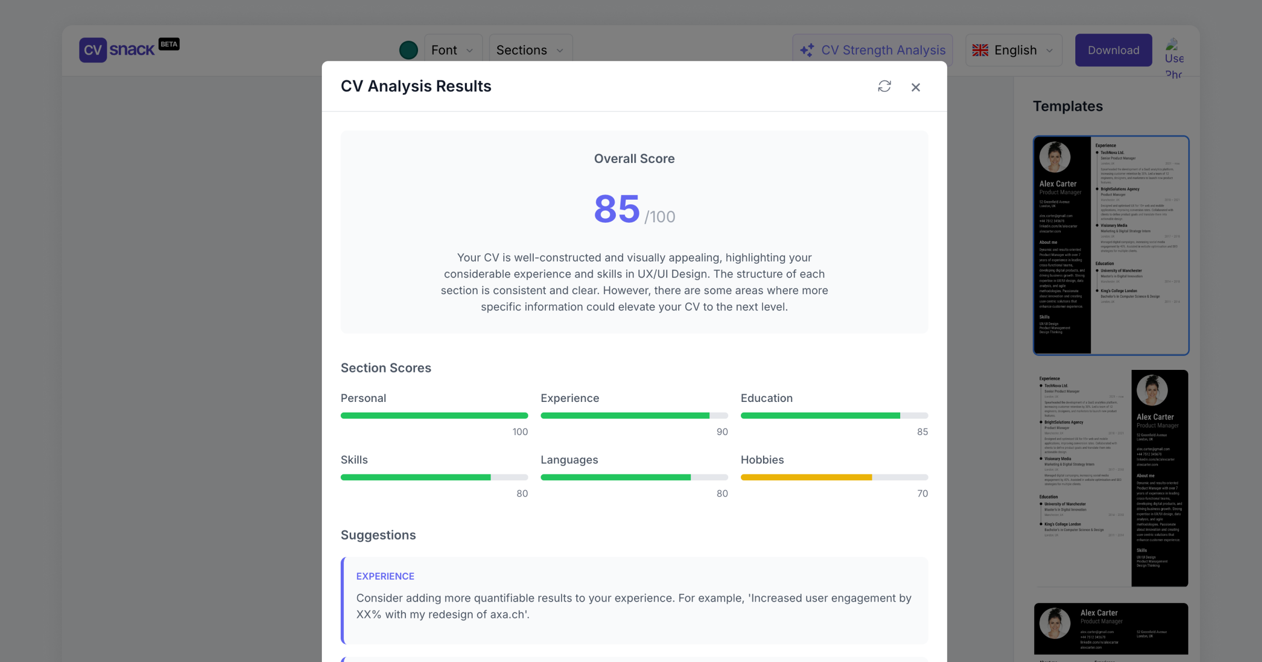Viewport: 1262px width, 662px height.
Task: Open the green theme color swatch
Action: [x=409, y=50]
